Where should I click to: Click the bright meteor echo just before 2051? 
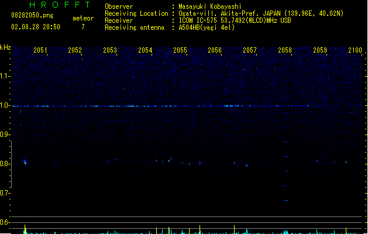25,162
